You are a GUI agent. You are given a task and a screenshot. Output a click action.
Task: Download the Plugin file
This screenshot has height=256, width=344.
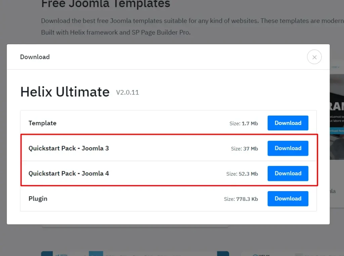tap(288, 198)
